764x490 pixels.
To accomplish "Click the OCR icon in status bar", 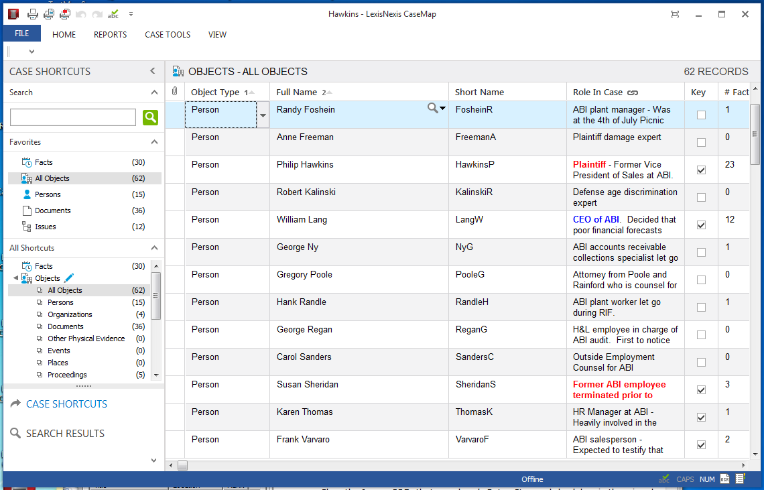I will (724, 479).
